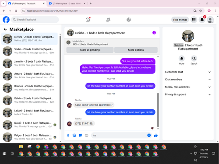The width and height of the screenshot is (219, 164).
Task: Open the Groups icon in top navigation
Action: (x=129, y=20)
